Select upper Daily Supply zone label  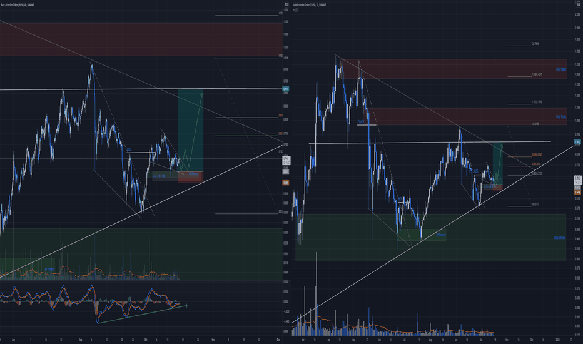click(561, 69)
